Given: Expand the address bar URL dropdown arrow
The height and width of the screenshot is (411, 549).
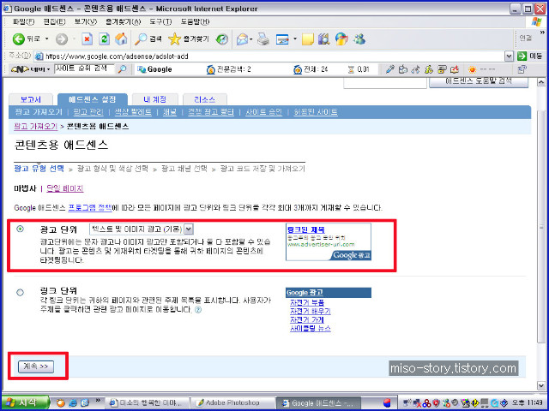Looking at the screenshot, I should pyautogui.click(x=509, y=56).
